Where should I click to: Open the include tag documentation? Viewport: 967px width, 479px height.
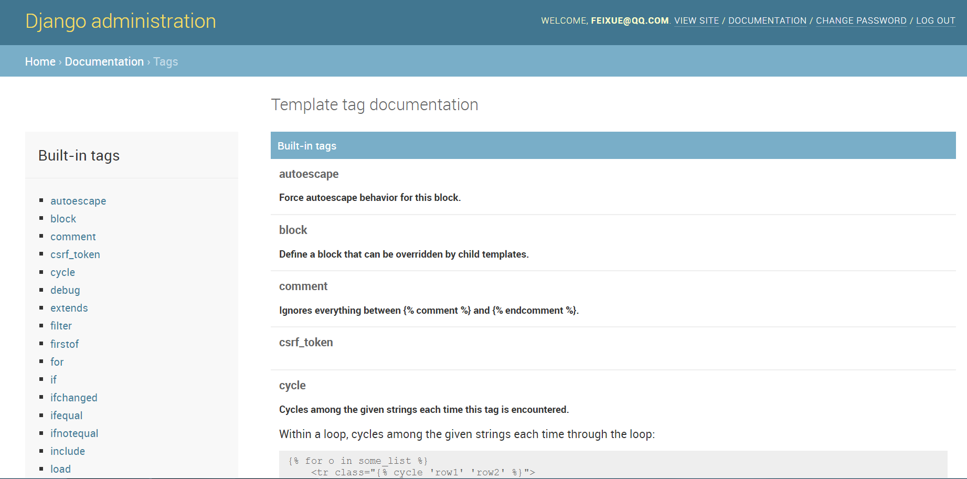pyautogui.click(x=67, y=451)
